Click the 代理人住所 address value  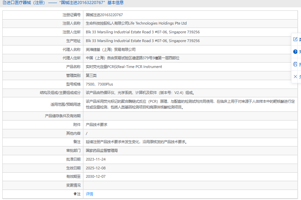pyautogui.click(x=133, y=58)
